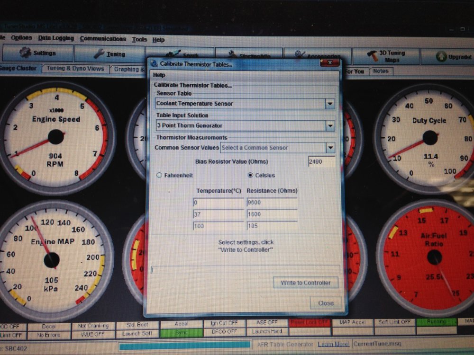Click the green Upgrade arrow icon
Screen dimensions: 474x355
pyautogui.click(x=441, y=56)
